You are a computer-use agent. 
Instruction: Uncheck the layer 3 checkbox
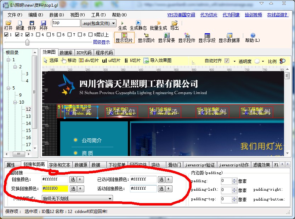point(28,35)
